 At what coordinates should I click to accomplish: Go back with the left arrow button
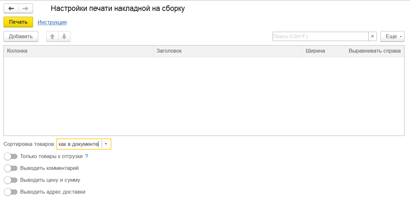pyautogui.click(x=11, y=8)
